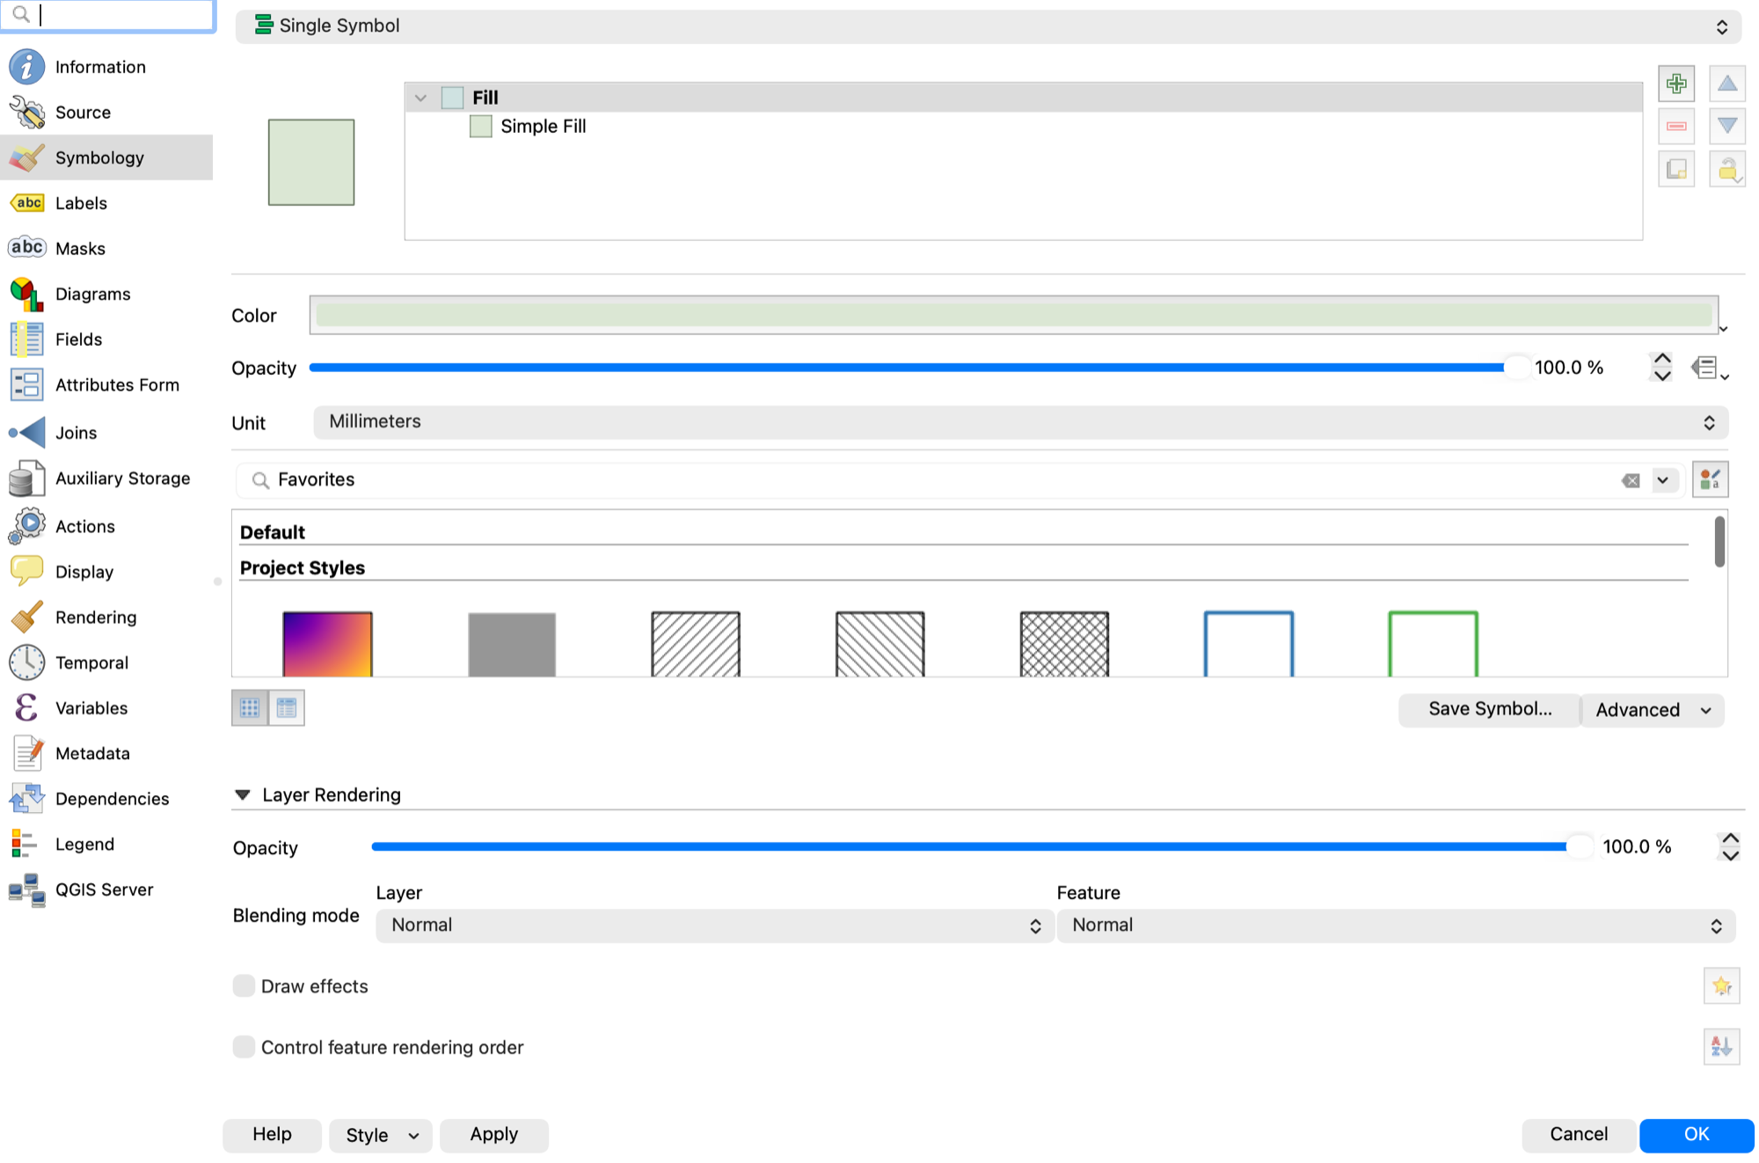Duplicate the current symbol layer
The width and height of the screenshot is (1759, 1163).
pyautogui.click(x=1676, y=169)
